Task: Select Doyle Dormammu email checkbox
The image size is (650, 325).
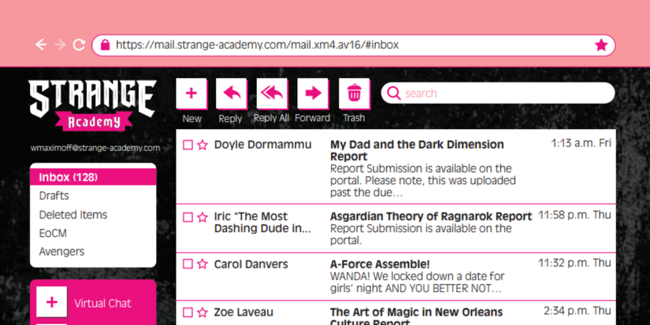Action: [x=188, y=145]
